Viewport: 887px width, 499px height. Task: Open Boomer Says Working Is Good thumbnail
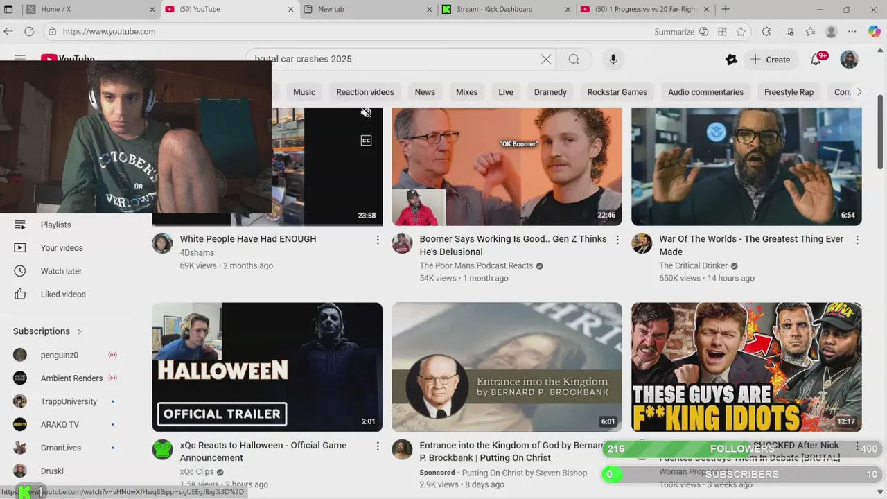coord(507,166)
